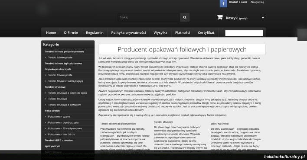Select Torebki strunowe z polem do opisu
The width and height of the screenshot is (307, 160).
[x=67, y=93]
